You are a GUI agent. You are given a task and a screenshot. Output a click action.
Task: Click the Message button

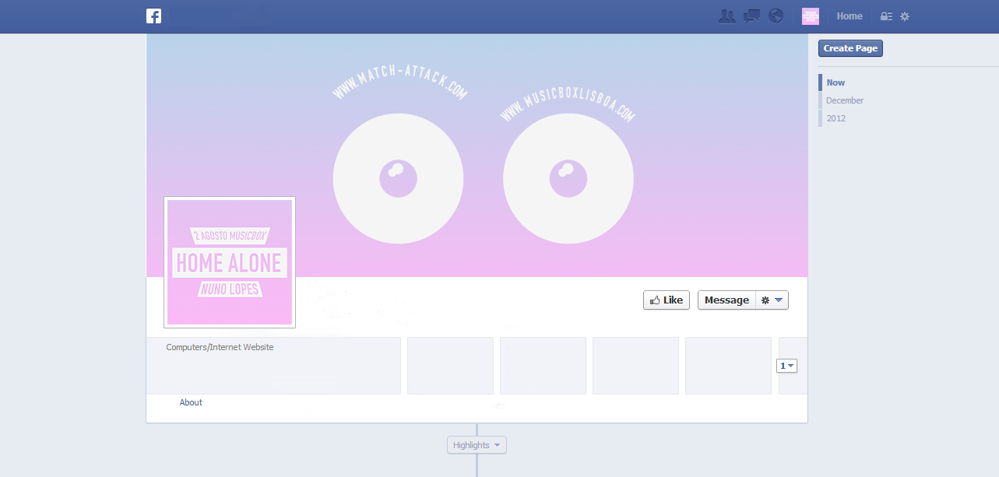click(726, 300)
